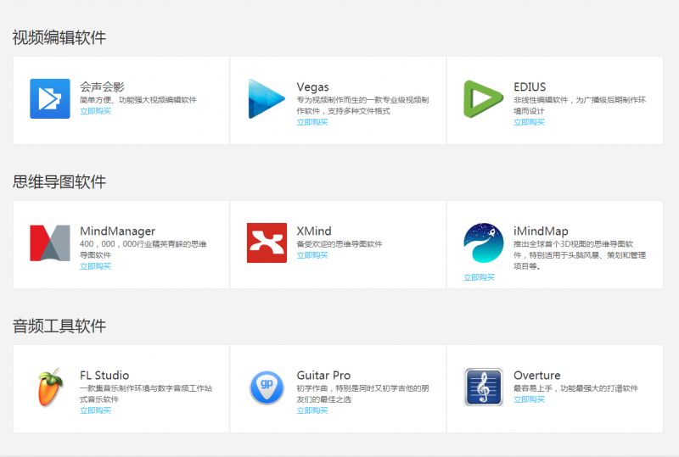
Task: Click the Vegas blue triangle icon
Action: 267,98
